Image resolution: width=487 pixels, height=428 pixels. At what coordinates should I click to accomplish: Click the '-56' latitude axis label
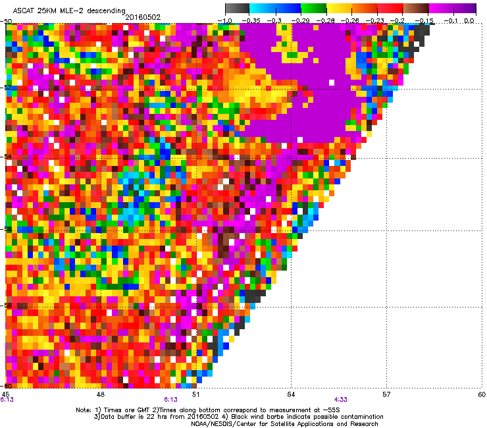(x=6, y=229)
